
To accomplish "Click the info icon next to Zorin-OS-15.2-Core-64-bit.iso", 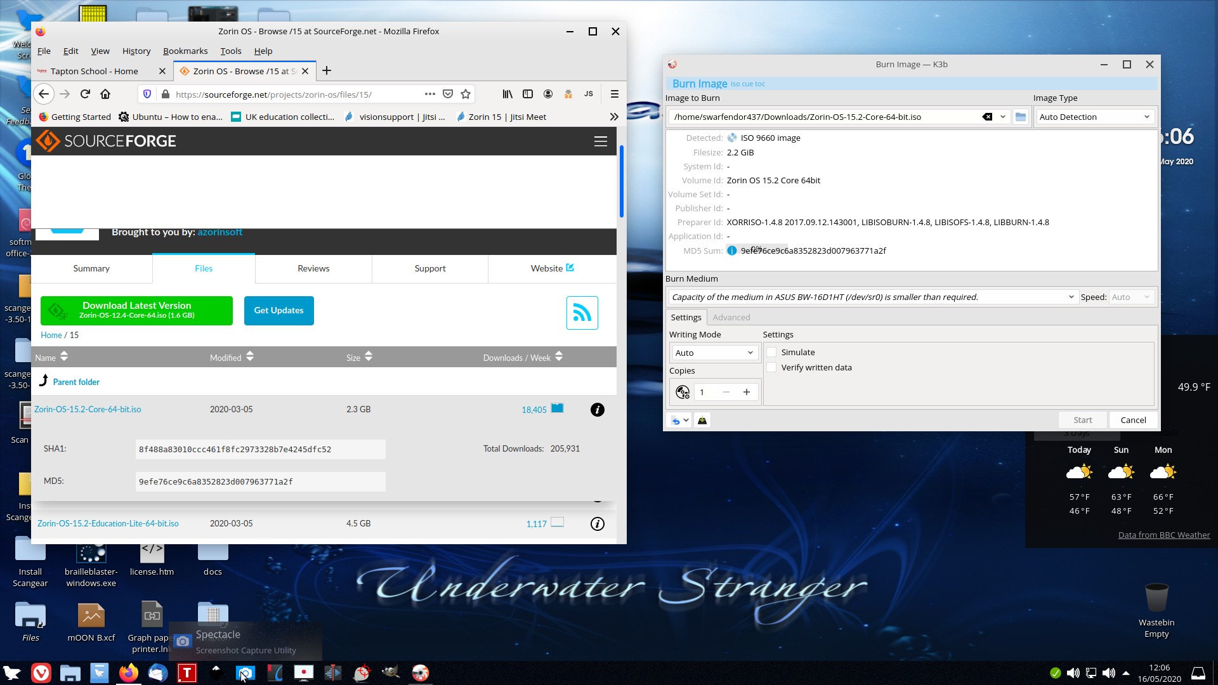I will (596, 409).
